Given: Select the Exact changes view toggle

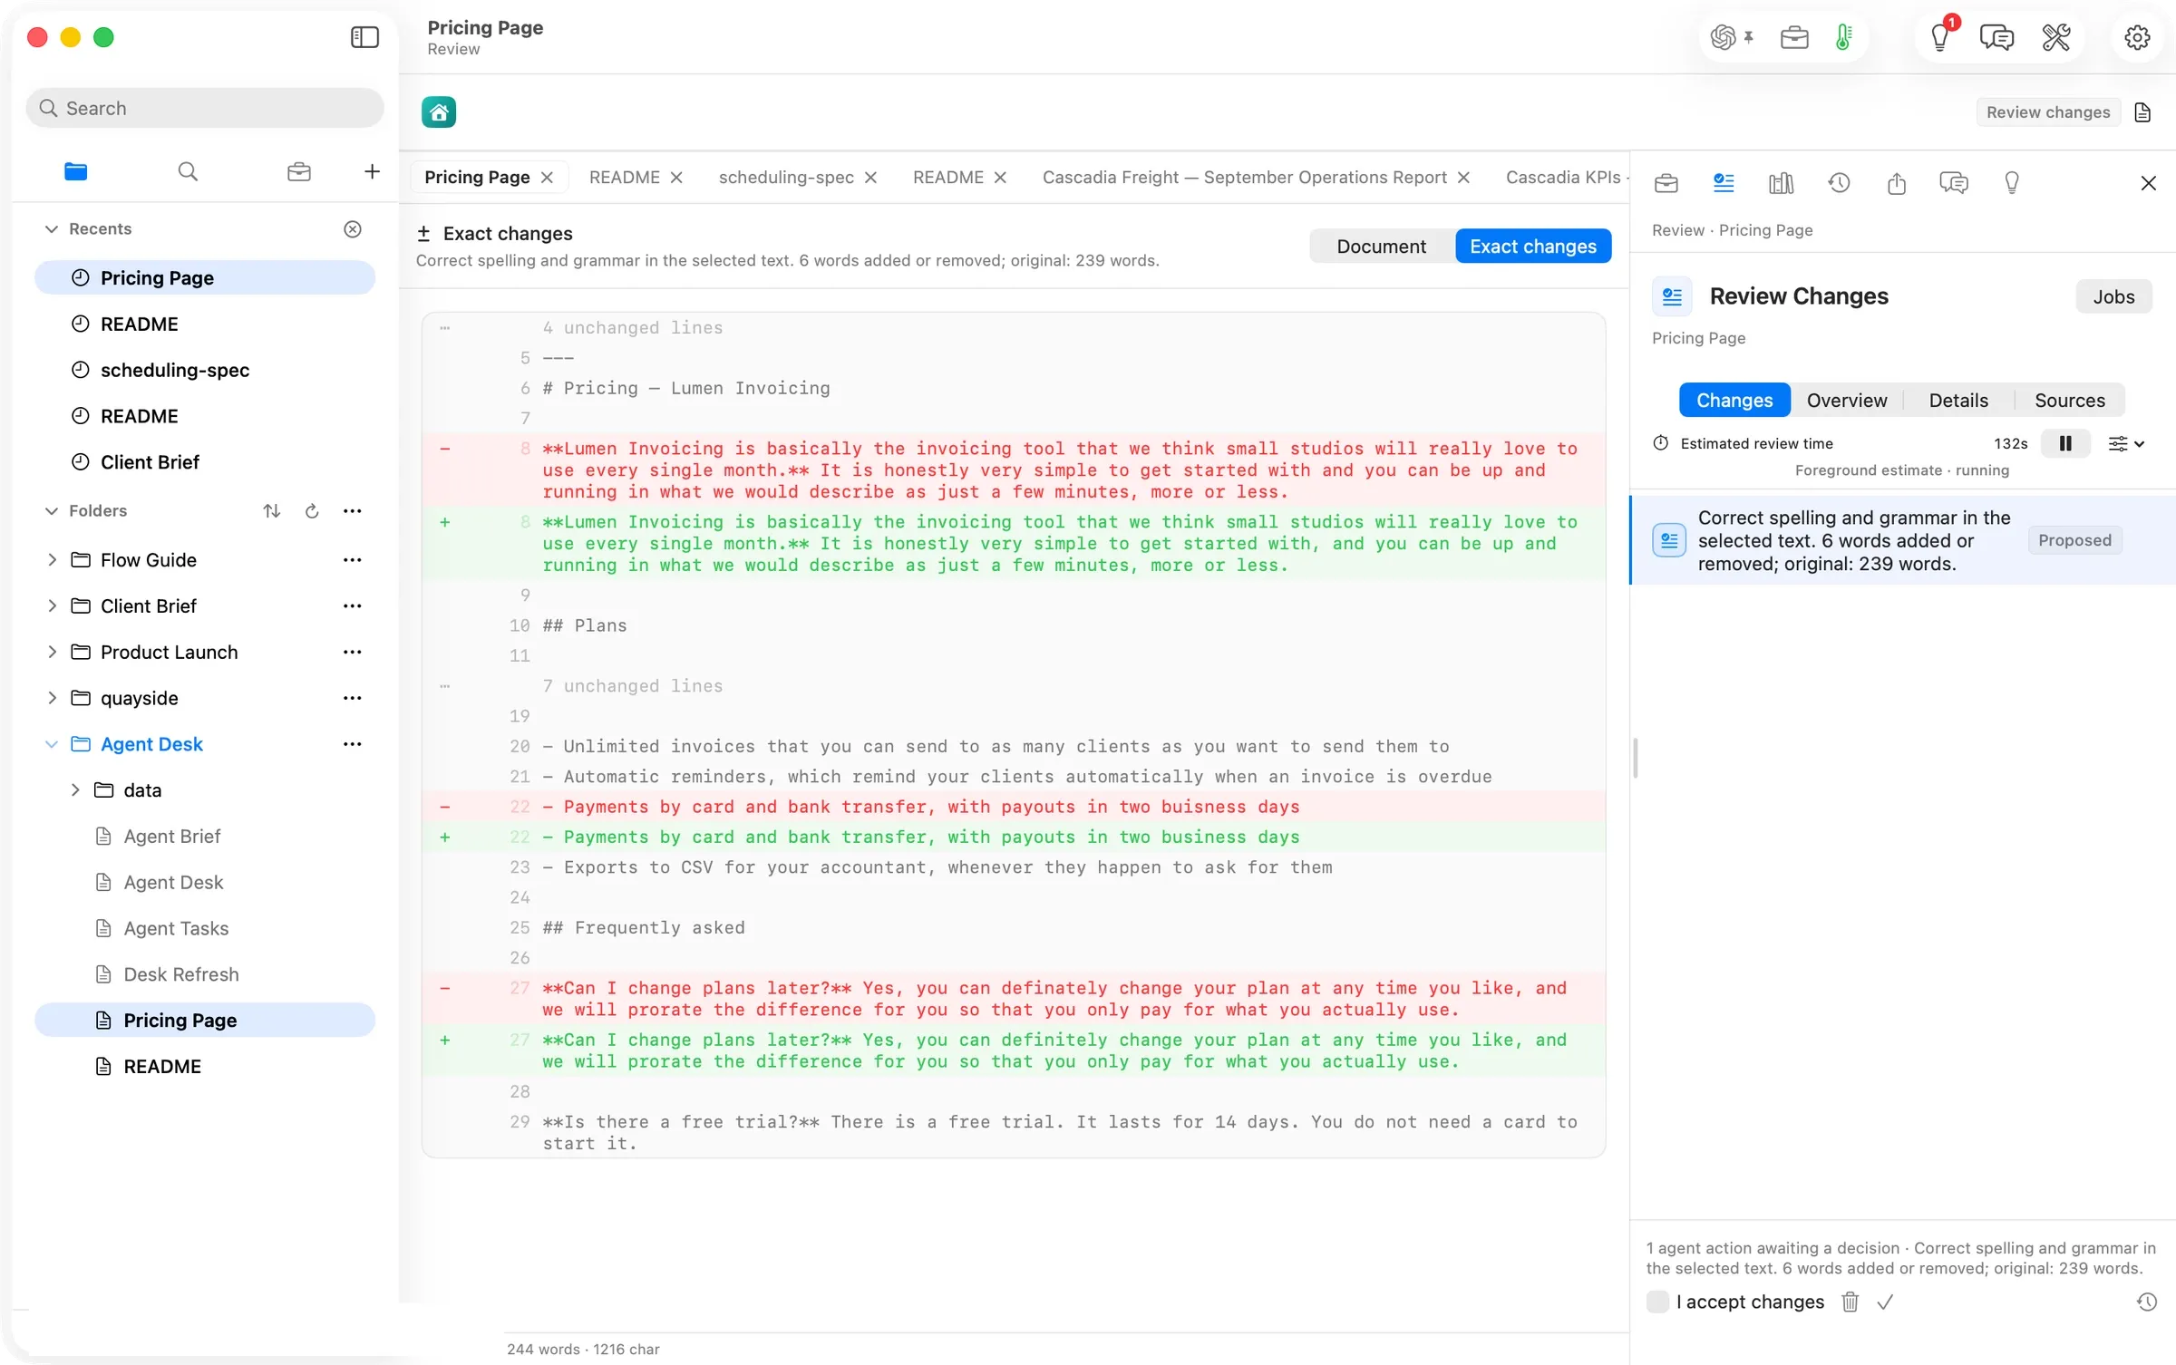Looking at the screenshot, I should [1532, 247].
